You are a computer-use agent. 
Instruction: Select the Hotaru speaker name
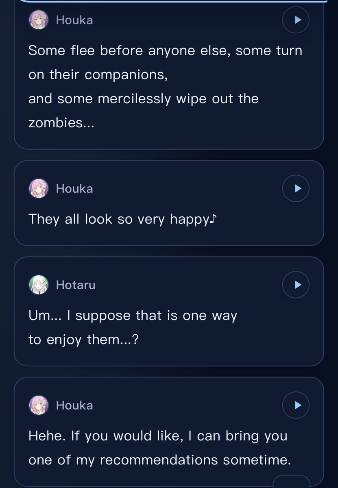click(76, 285)
